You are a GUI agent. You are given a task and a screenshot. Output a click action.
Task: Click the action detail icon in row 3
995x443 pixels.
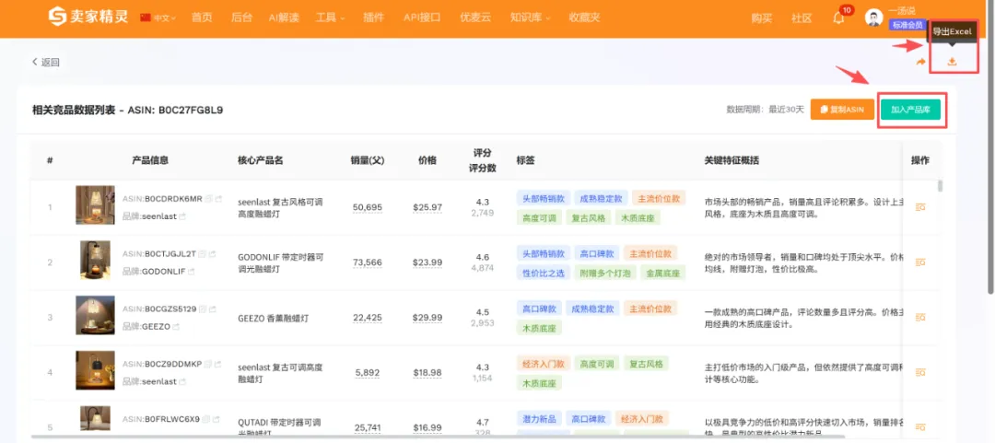[919, 316]
